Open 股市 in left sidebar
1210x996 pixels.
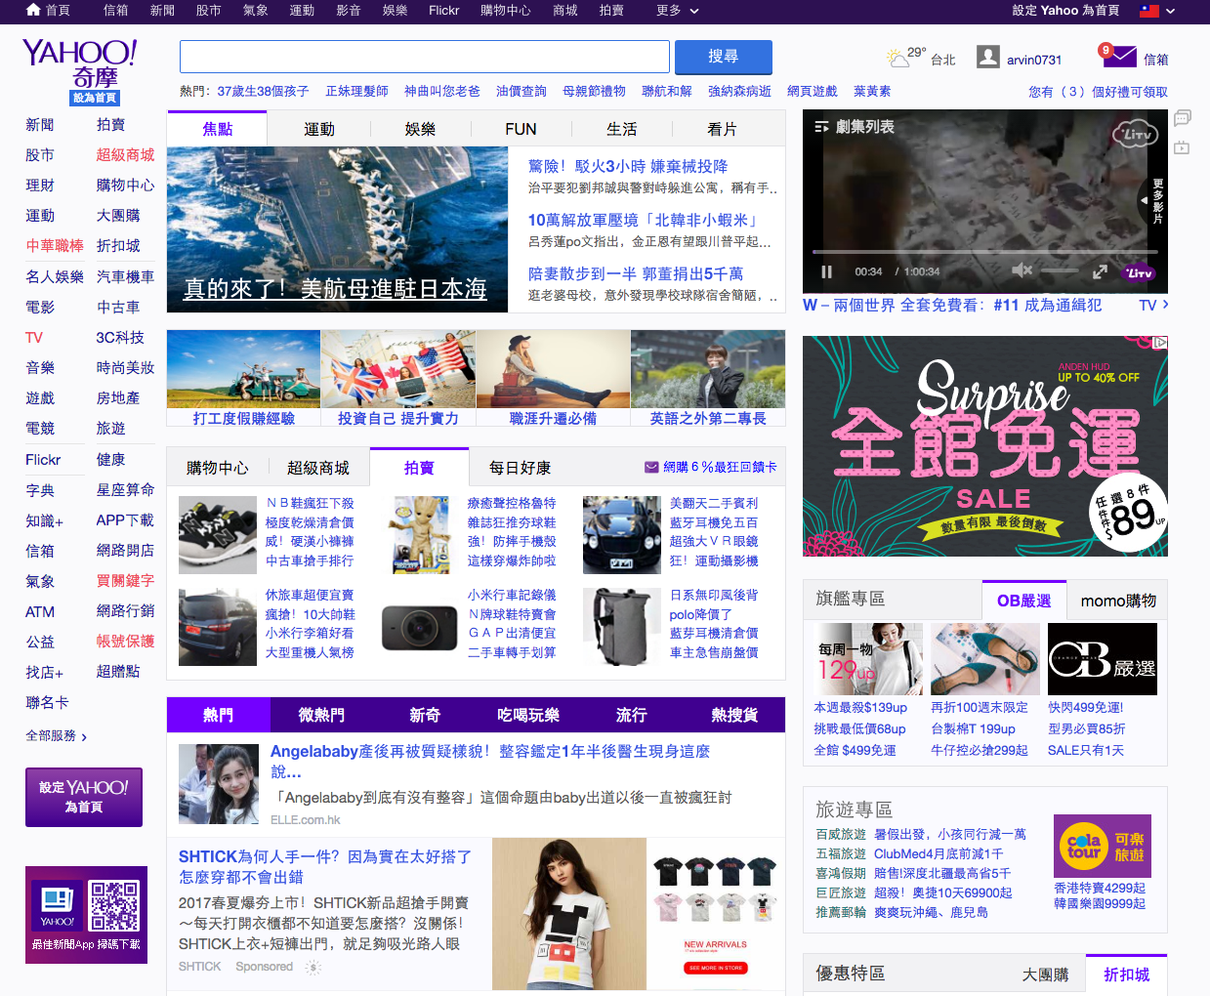tap(40, 155)
